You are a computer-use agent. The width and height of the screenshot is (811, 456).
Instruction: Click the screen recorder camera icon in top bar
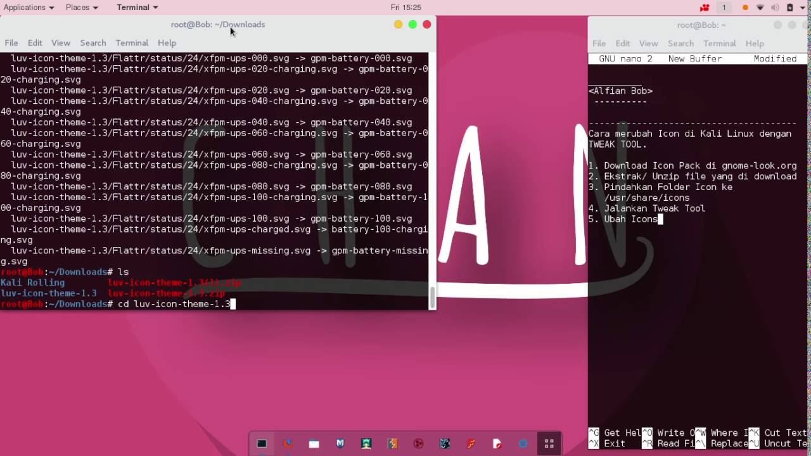(705, 7)
